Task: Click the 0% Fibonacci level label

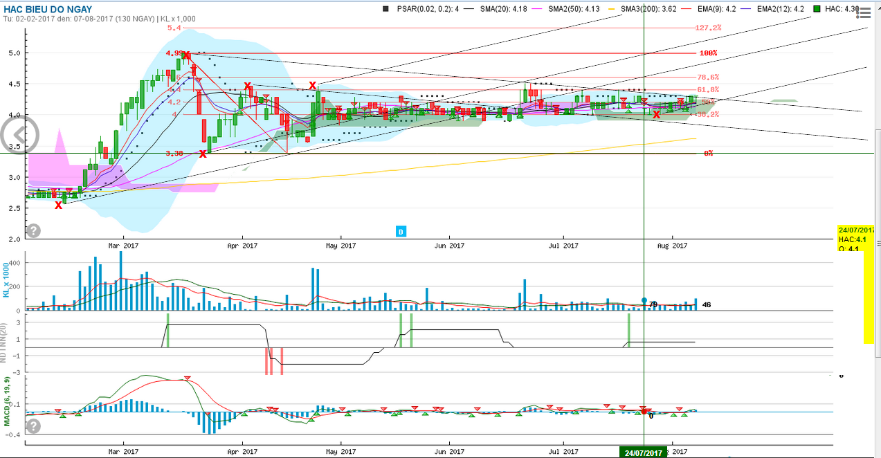Action: coord(709,154)
